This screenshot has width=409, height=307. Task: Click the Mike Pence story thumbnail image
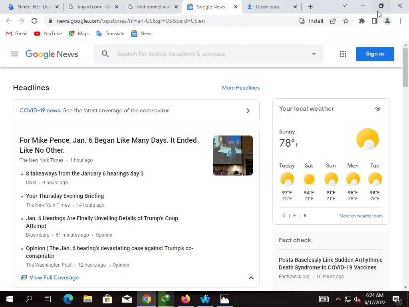233,155
